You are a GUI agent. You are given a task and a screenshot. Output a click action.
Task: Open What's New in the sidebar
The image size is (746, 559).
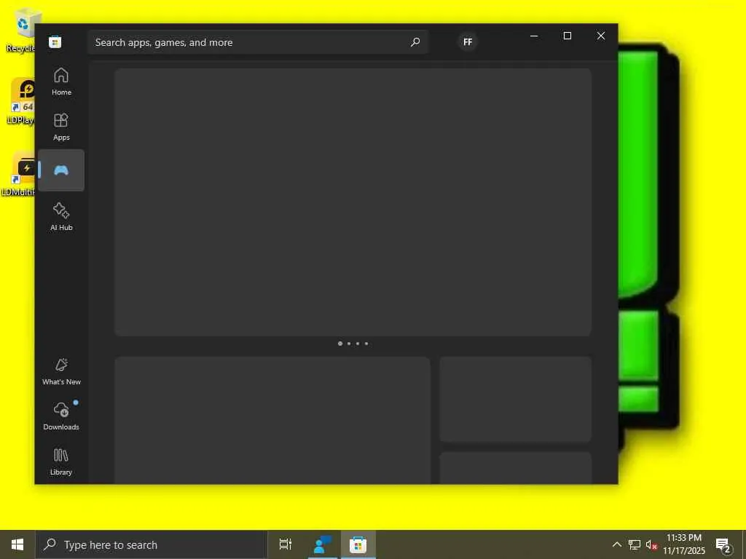[61, 371]
